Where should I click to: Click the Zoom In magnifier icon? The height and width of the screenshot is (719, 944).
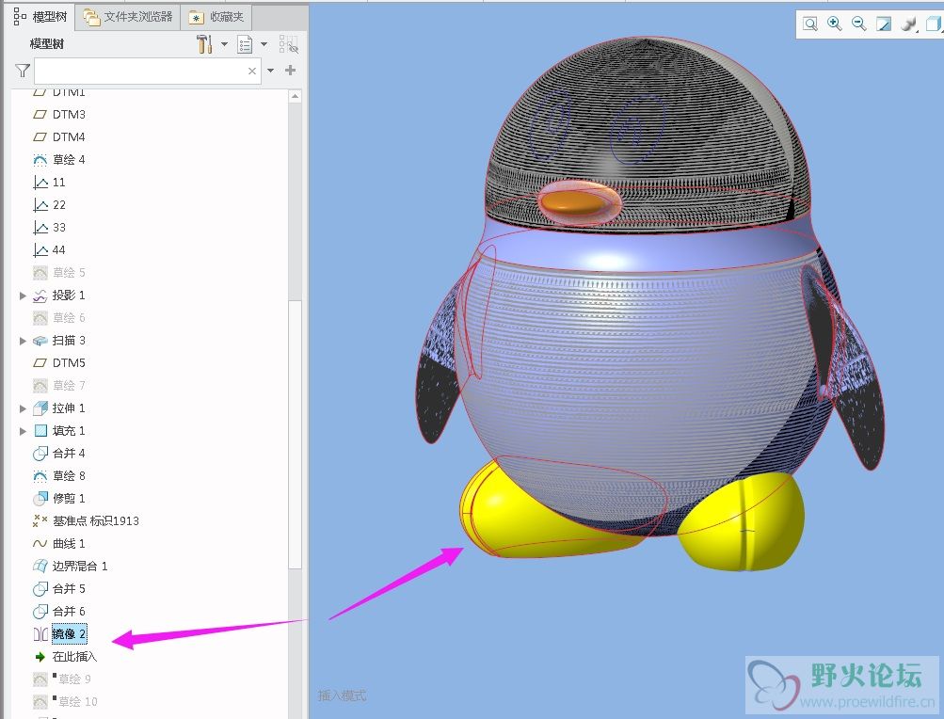coord(835,24)
